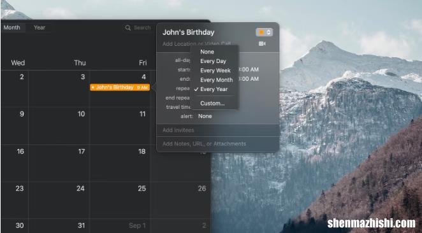This screenshot has width=422, height=233.
Task: Select calendar day 26
Action: click(x=202, y=188)
